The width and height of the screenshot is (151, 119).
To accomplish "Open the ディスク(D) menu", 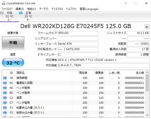I will (57, 9).
